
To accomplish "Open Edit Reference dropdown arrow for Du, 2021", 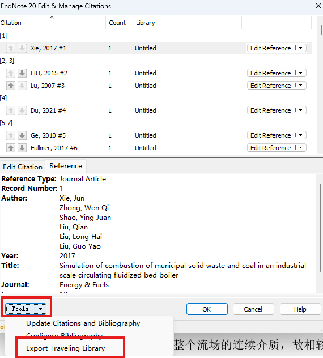I will coord(300,110).
